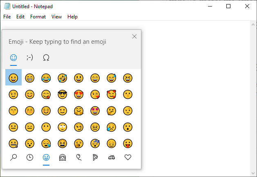Pick the star-struck face emoji
The width and height of the screenshot is (257, 177).
coord(95,111)
